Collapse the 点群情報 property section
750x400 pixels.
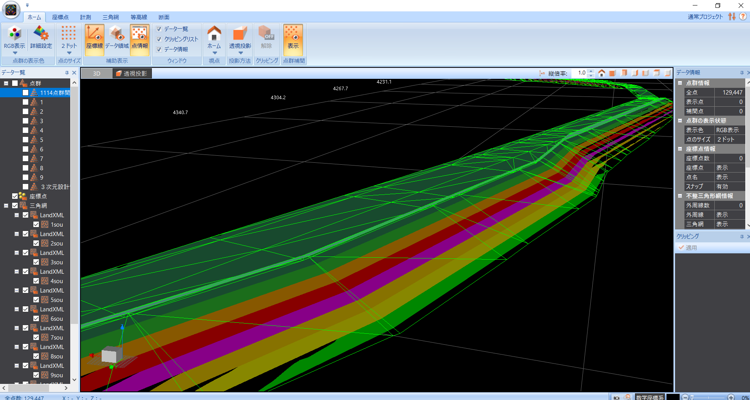[x=680, y=83]
